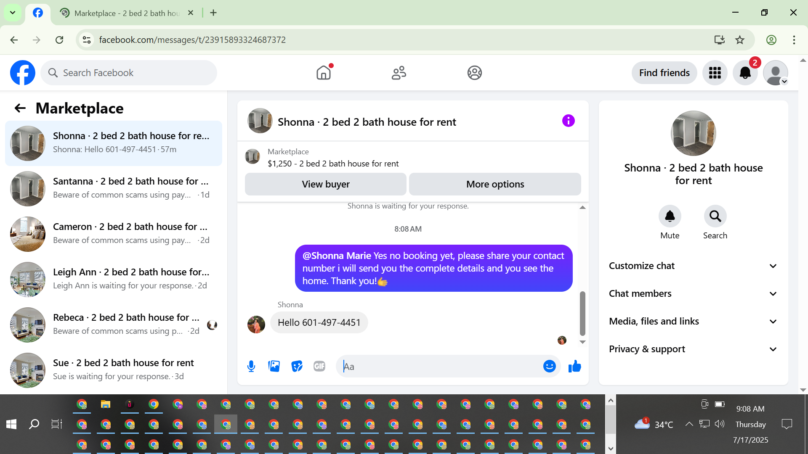Open the Marketplace listing $1,250 link

[333, 164]
